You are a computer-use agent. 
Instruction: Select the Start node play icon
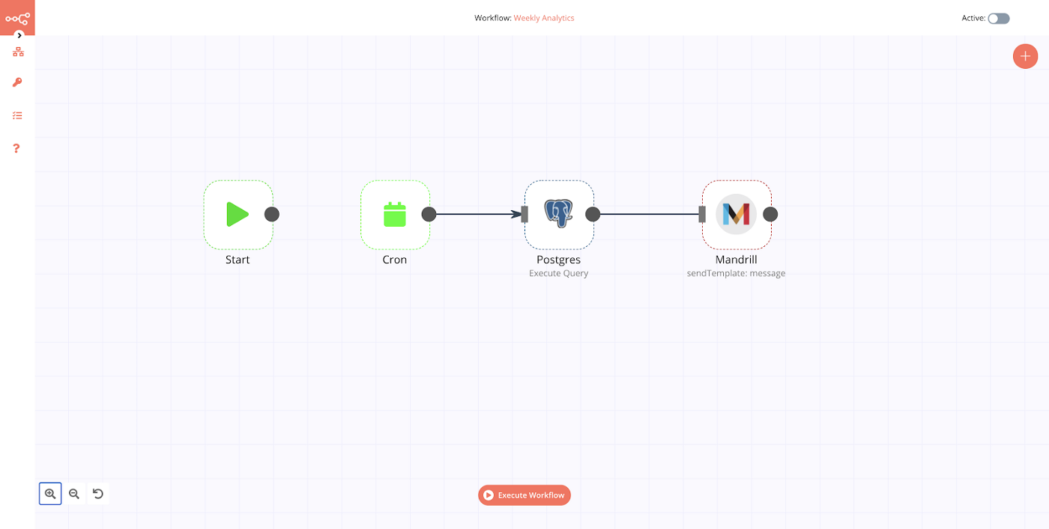[x=238, y=215]
